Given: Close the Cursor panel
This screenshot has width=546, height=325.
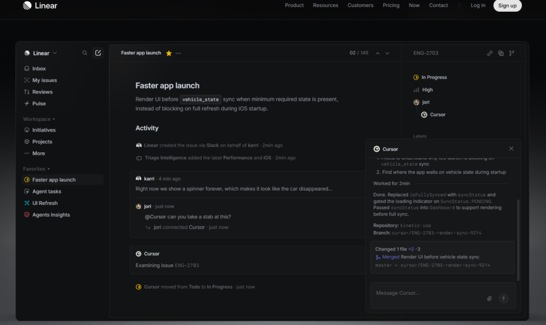Looking at the screenshot, I should click(x=511, y=149).
